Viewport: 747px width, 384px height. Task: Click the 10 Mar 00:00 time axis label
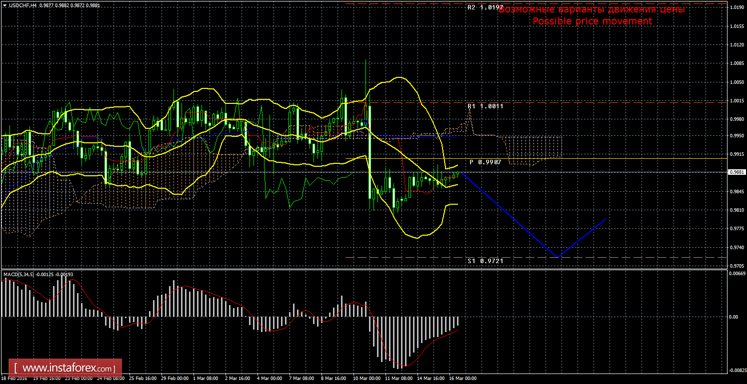coord(366,379)
